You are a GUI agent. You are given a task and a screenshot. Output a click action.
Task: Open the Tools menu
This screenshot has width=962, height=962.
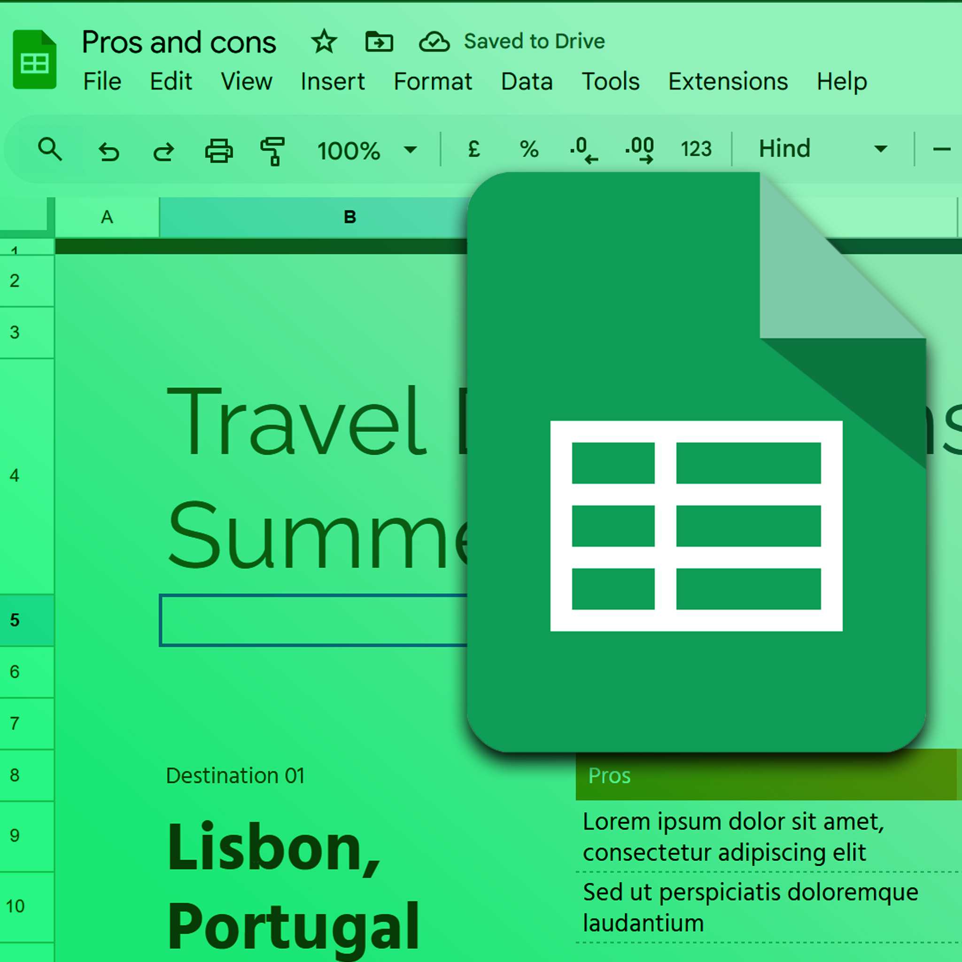pyautogui.click(x=611, y=81)
